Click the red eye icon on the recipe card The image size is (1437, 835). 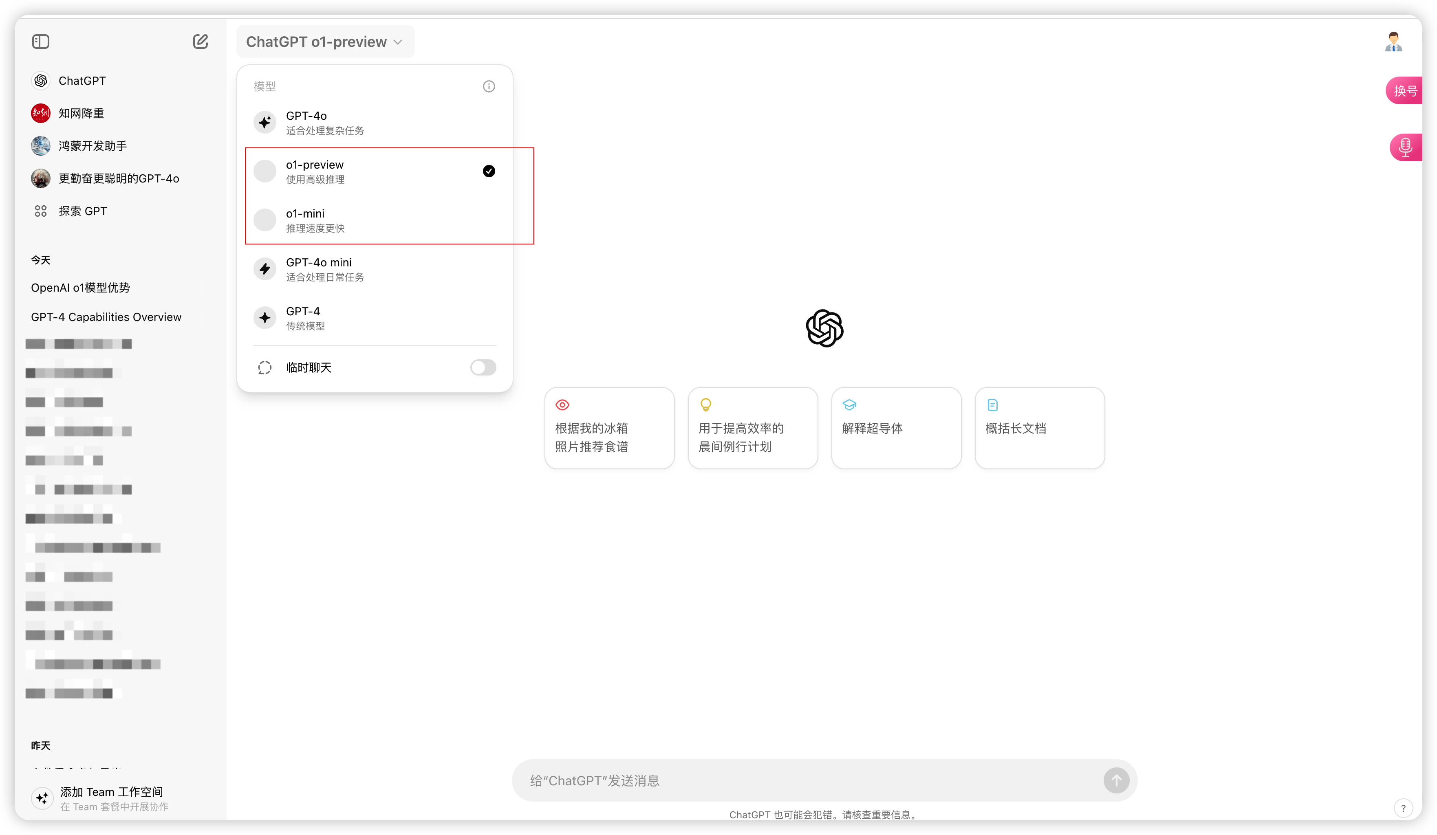coord(562,405)
